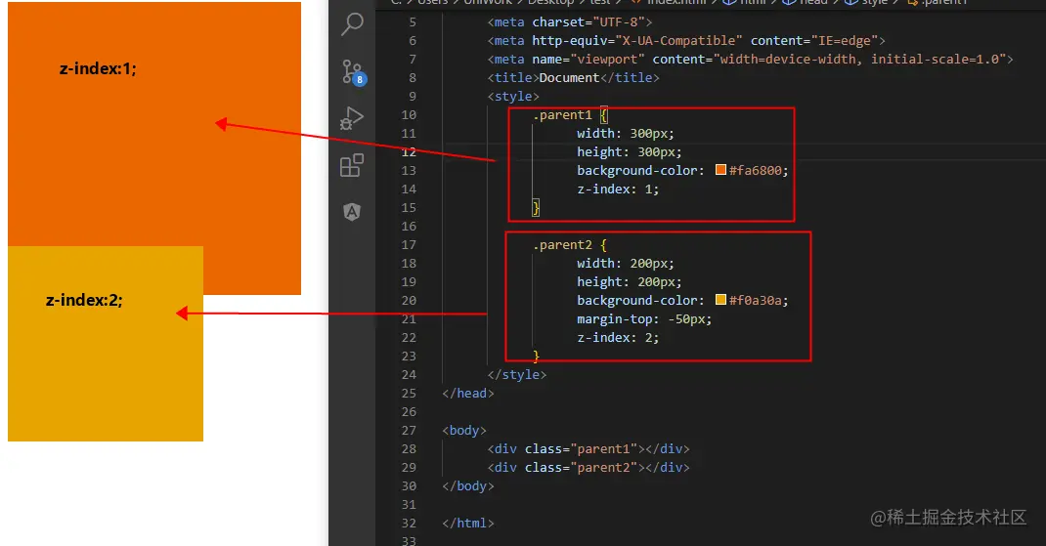Open Source Control view with 8 badge
The width and height of the screenshot is (1046, 546).
(x=353, y=72)
